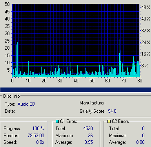
Task: Click the Position value 79:53.00
Action: pyautogui.click(x=36, y=135)
